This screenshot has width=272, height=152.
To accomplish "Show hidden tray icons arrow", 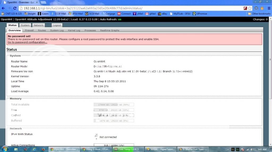I will tap(228, 149).
